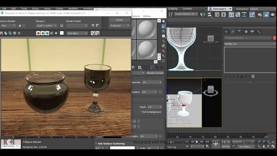Screen dimensions: 277x156
Task: Expand the Modifier List dropdown
Action: (250, 44)
